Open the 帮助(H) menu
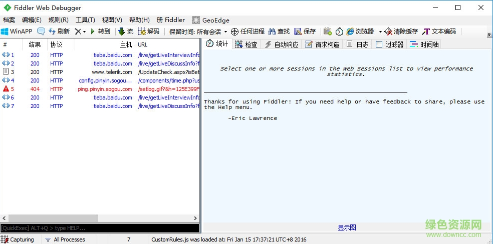 [139, 20]
